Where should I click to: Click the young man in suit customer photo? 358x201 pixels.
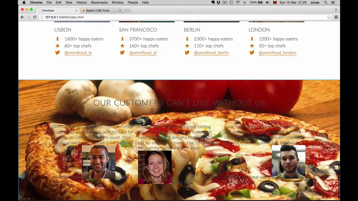(289, 162)
